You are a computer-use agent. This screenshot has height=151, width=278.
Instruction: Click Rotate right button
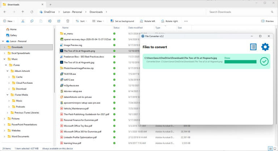169,21
